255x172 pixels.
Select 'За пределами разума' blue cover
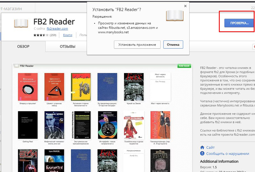pyautogui.click(x=107, y=87)
